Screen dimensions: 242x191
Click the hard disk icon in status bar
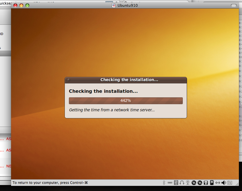point(212,183)
